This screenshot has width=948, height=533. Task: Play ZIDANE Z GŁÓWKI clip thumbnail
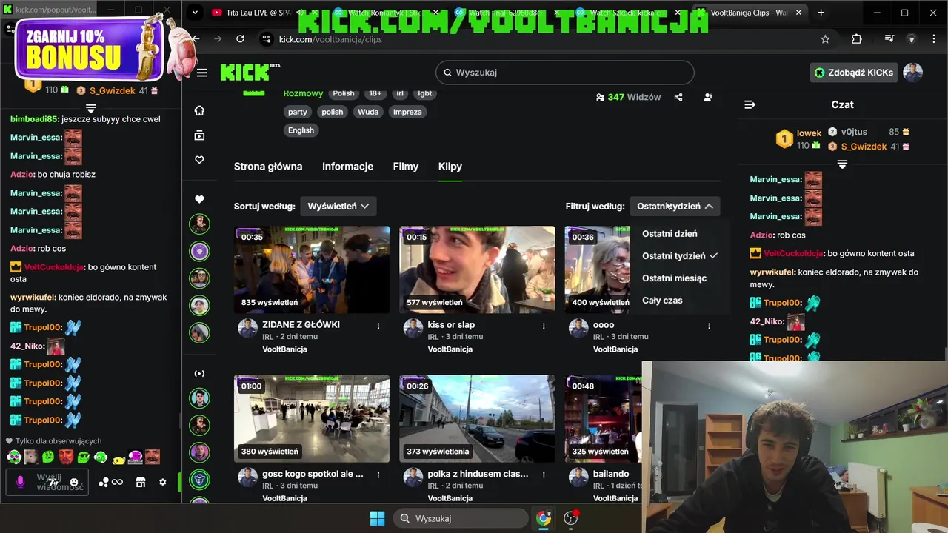[x=312, y=269]
